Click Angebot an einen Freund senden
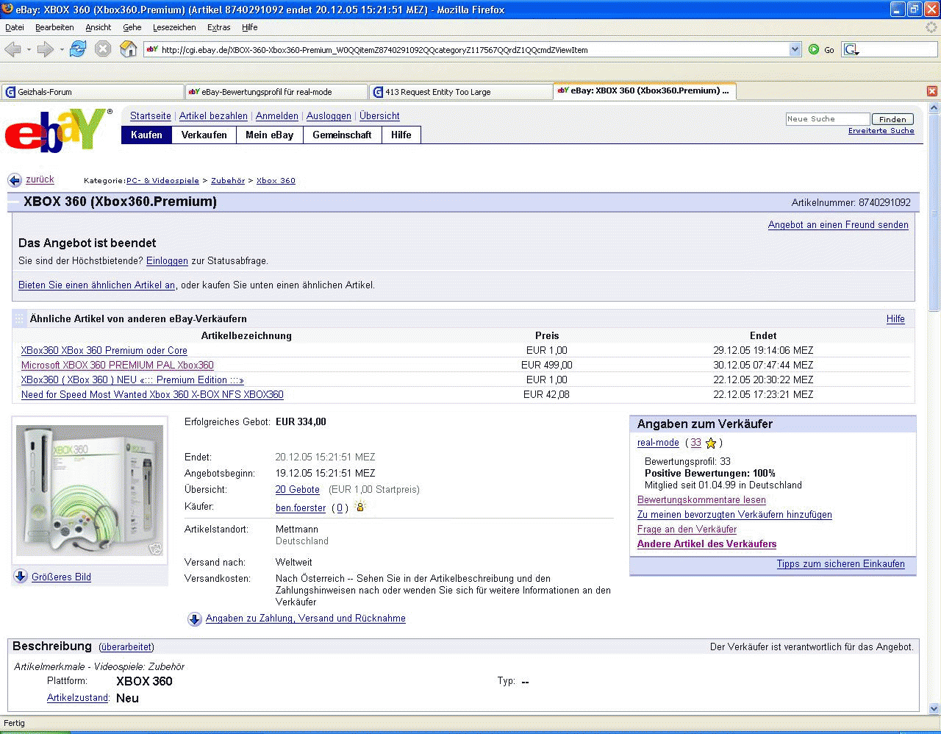The width and height of the screenshot is (941, 734). [838, 225]
